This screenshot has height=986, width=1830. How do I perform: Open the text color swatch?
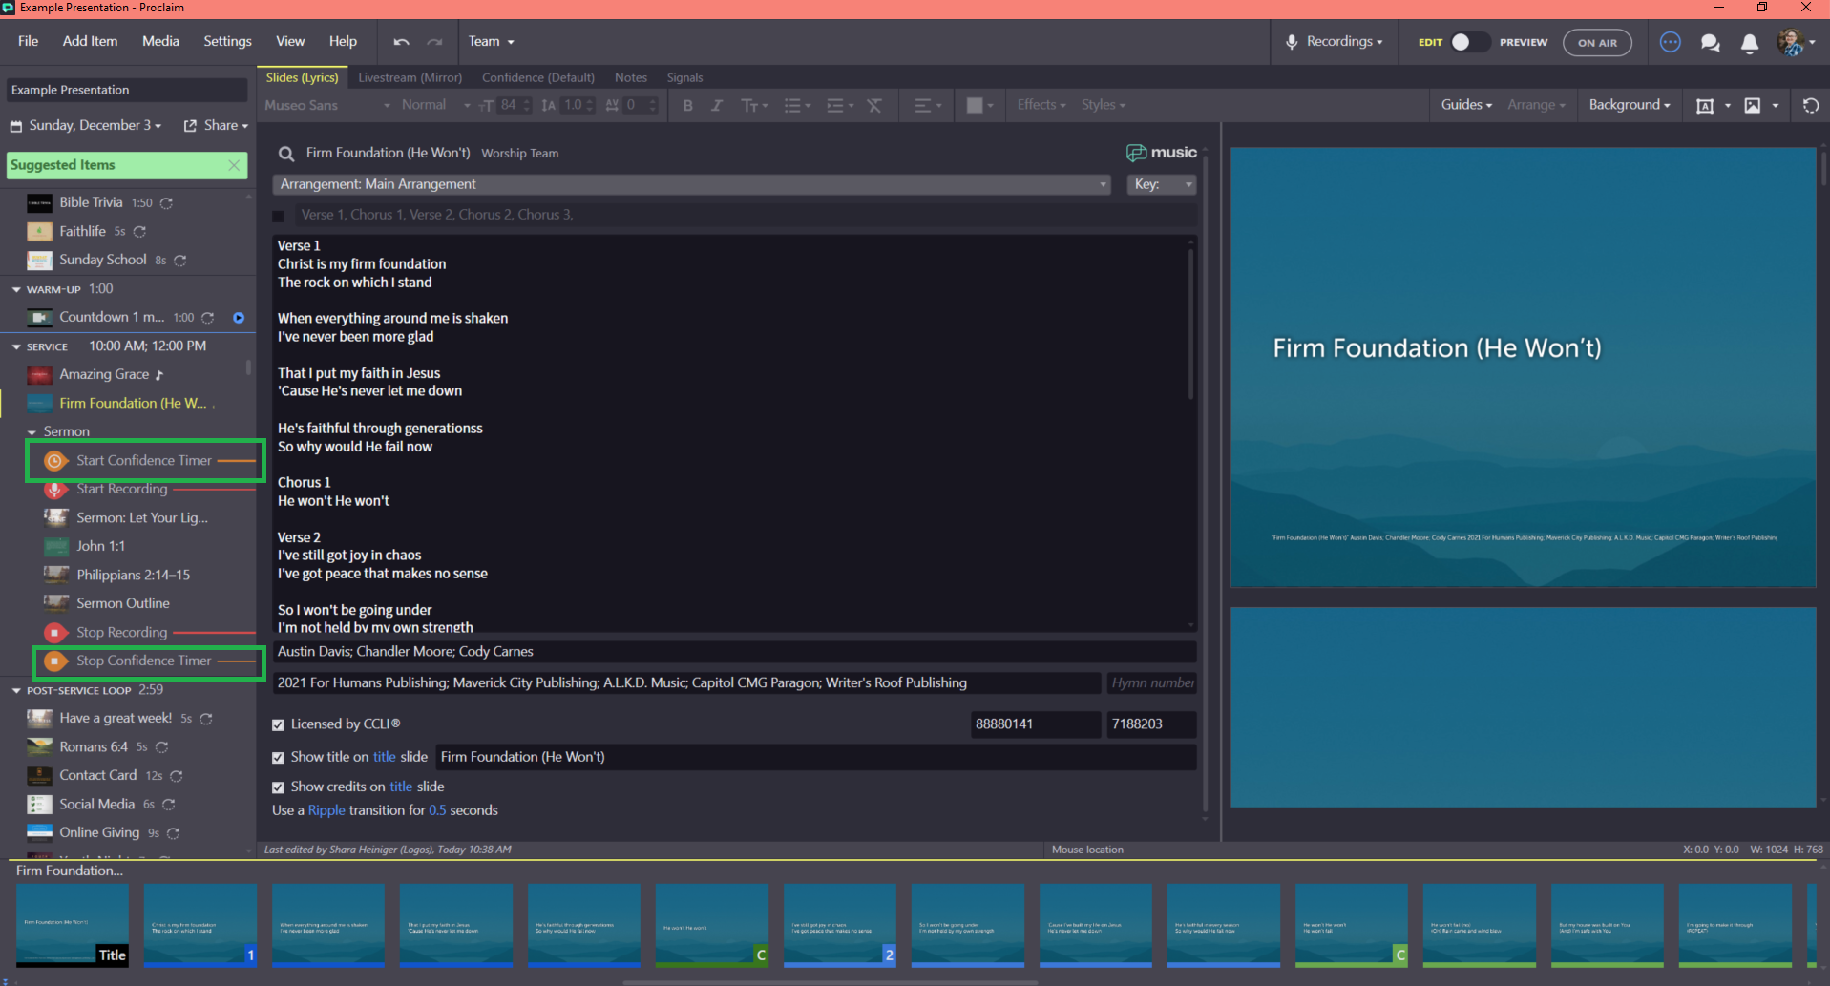click(979, 105)
